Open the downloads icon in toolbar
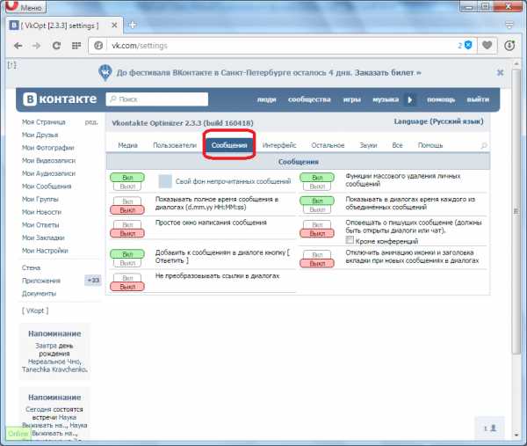Viewport: 527px width, 446px height. tap(509, 46)
